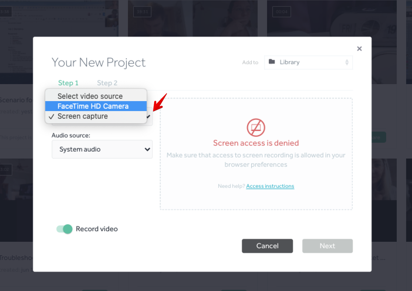Pick the Select video source option
The height and width of the screenshot is (291, 412).
point(90,96)
